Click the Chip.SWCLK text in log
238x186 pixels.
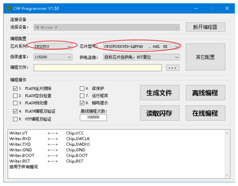tap(78, 139)
